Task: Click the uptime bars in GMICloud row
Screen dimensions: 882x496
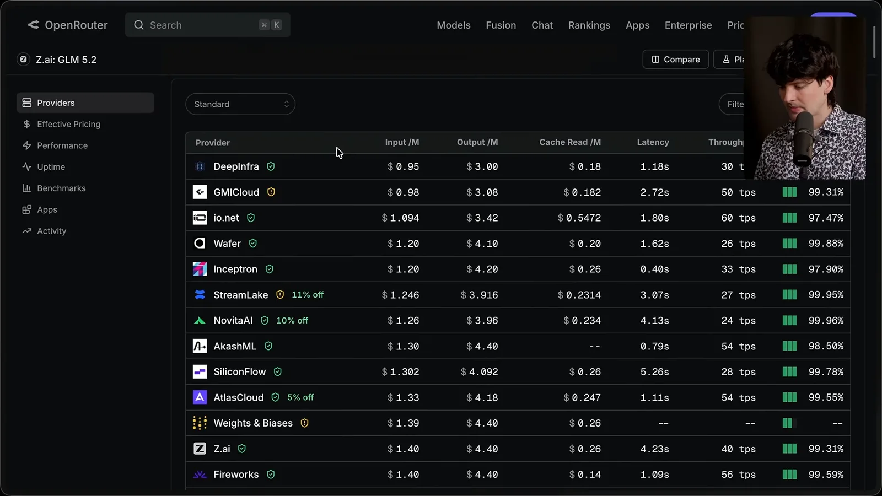Action: pyautogui.click(x=789, y=192)
